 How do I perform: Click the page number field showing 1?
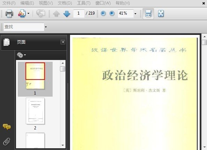79,13
